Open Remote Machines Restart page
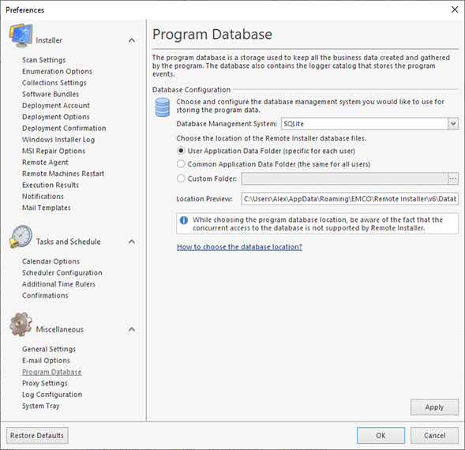The image size is (465, 450). (63, 174)
